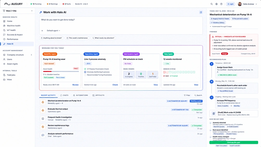
Task: Click the Vibration history tag under title
Action: click(x=218, y=23)
